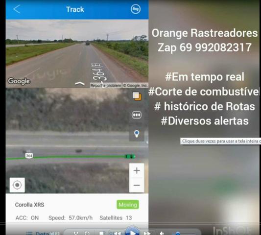Screen dimensions: 261x235
Task: Click the #Diversos alertas line
Action: 205,121
